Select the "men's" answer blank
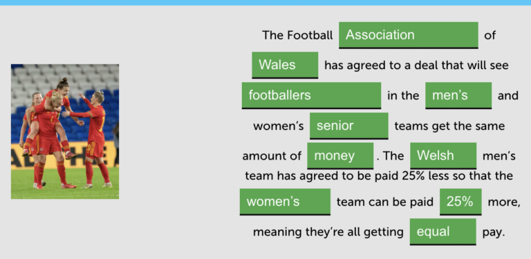 pos(458,95)
